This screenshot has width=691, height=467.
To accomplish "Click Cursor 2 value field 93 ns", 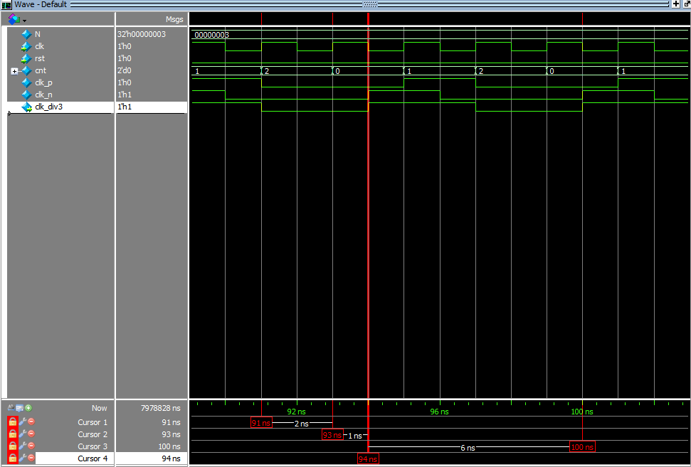I will (171, 434).
